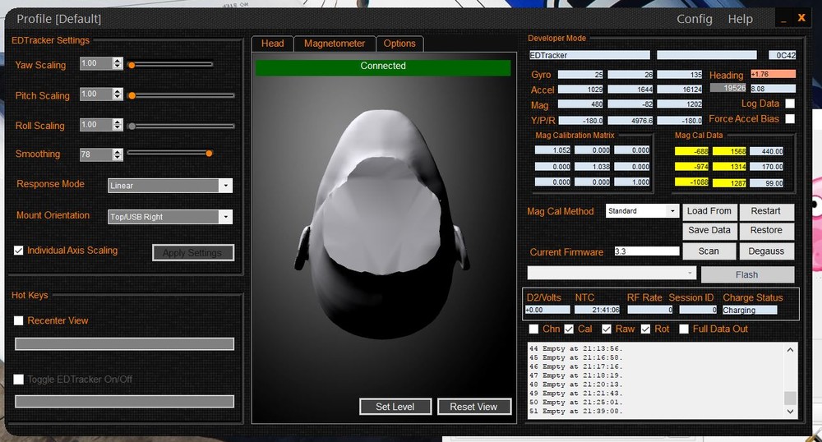
Task: Click the Smoothing slider handle
Action: point(210,153)
